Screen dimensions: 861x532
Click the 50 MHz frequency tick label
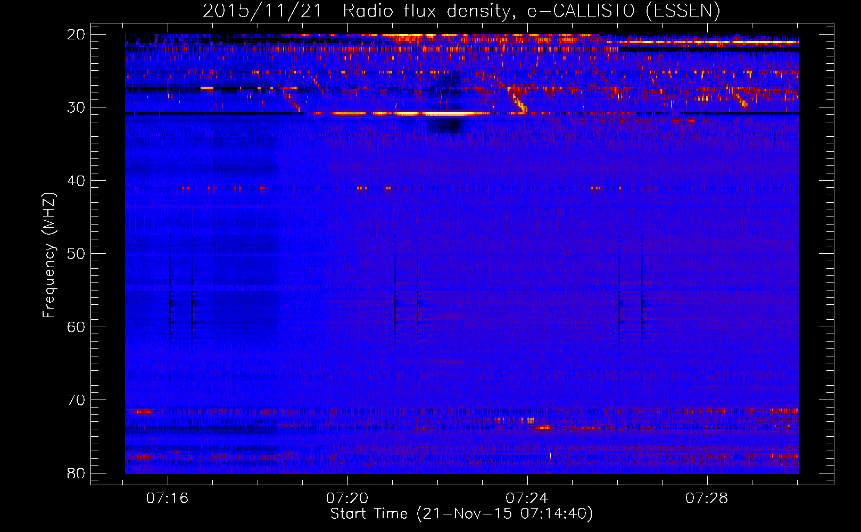77,254
